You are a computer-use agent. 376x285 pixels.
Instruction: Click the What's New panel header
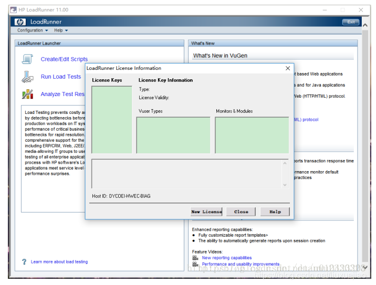coord(273,44)
